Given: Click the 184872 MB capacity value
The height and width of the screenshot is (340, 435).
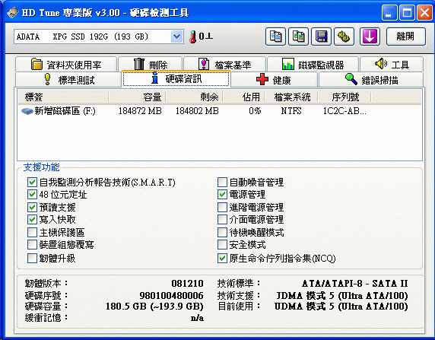Looking at the screenshot, I should pos(140,111).
